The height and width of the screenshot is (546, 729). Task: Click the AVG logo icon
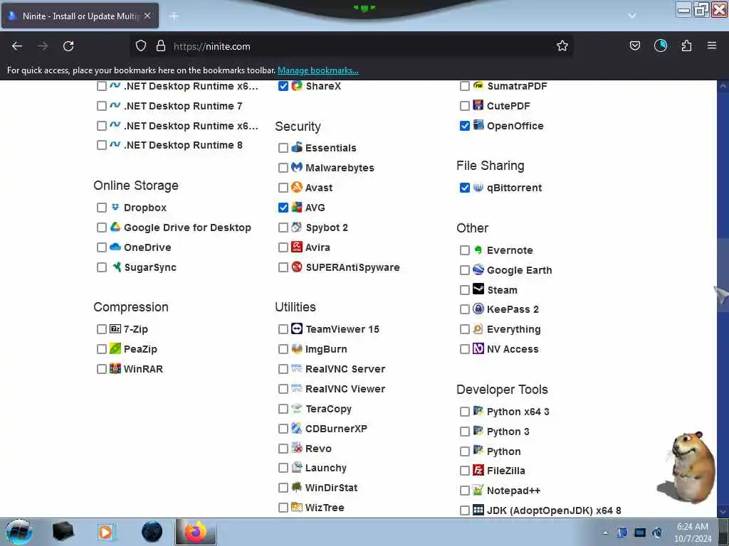coord(297,207)
